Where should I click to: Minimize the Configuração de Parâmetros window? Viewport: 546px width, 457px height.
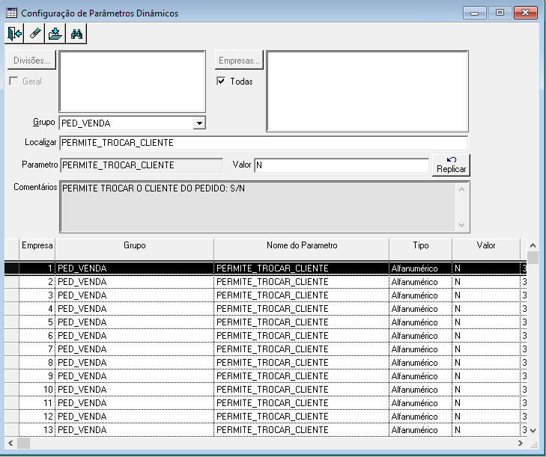(x=474, y=13)
